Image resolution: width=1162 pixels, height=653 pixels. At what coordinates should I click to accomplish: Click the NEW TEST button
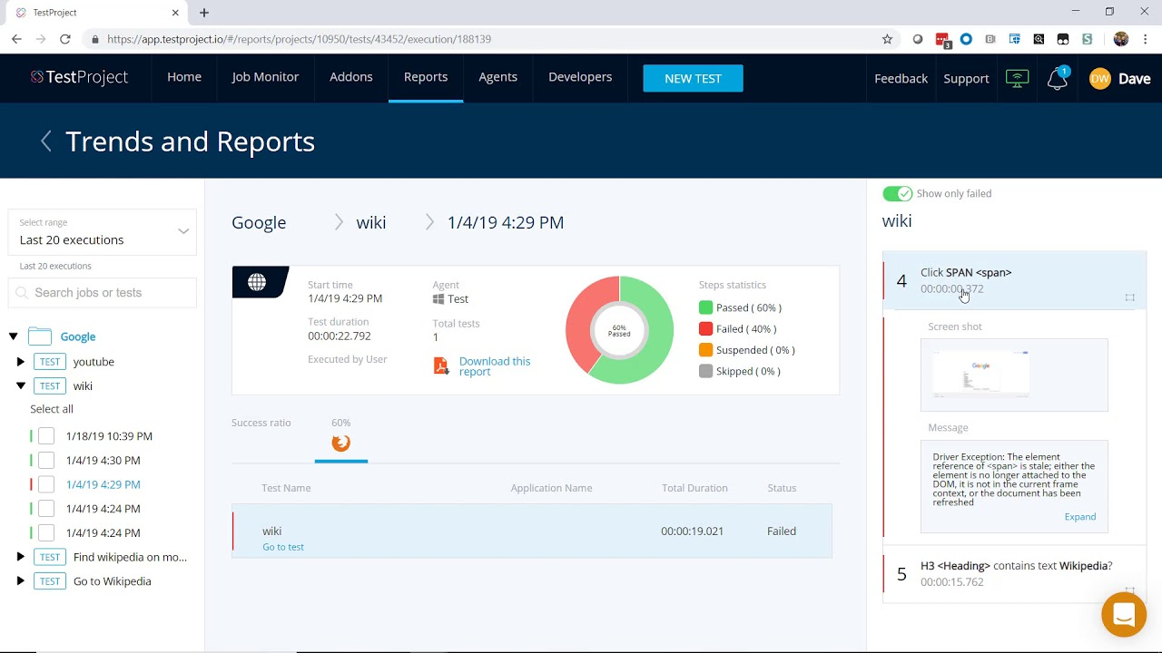click(x=693, y=79)
